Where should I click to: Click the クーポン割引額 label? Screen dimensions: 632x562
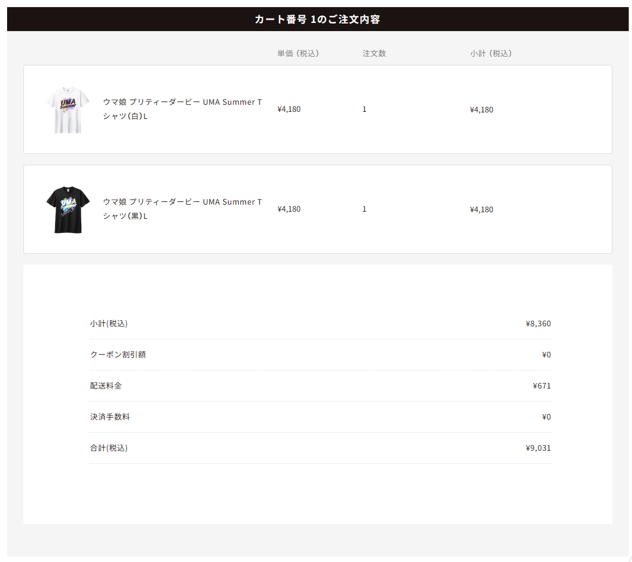pos(118,355)
